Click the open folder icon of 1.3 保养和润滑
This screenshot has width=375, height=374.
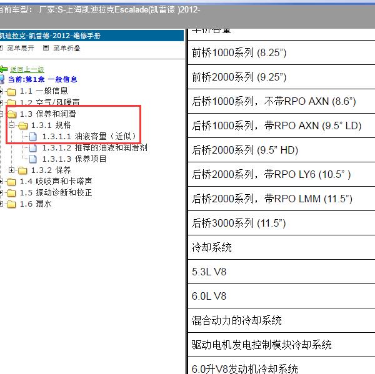coord(12,114)
